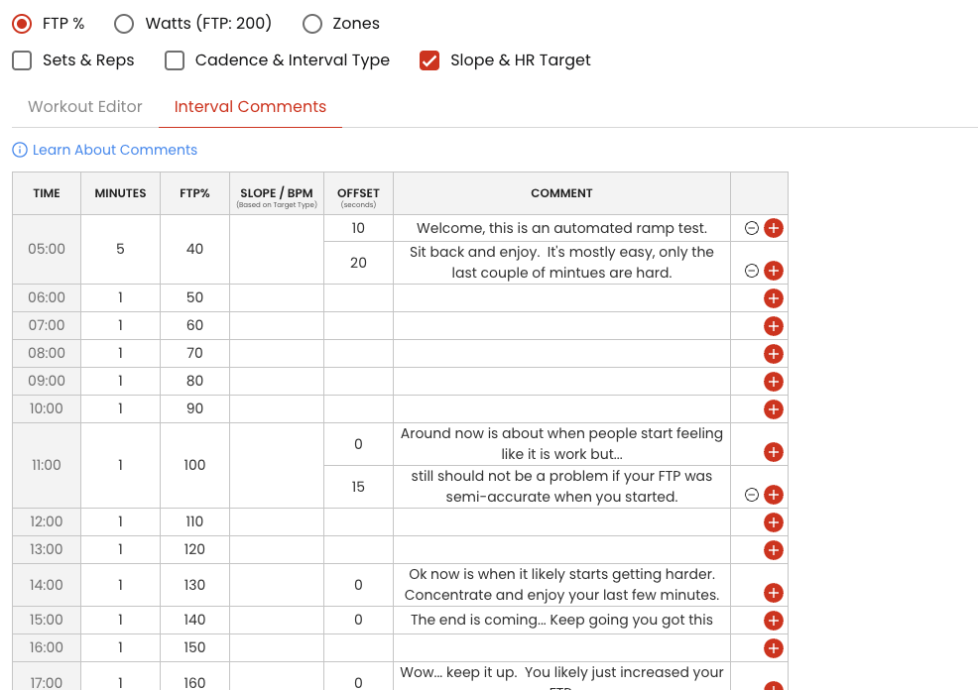Open the Learn About Comments link
The height and width of the screenshot is (690, 978).
tap(115, 150)
